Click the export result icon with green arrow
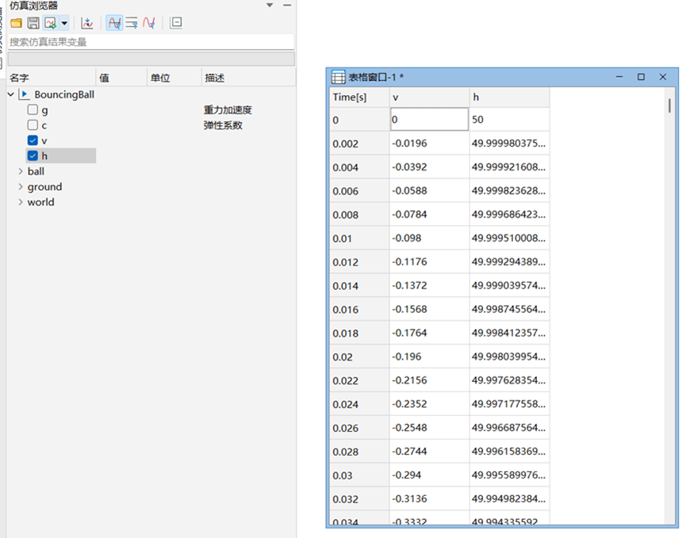686x538 pixels. click(51, 23)
